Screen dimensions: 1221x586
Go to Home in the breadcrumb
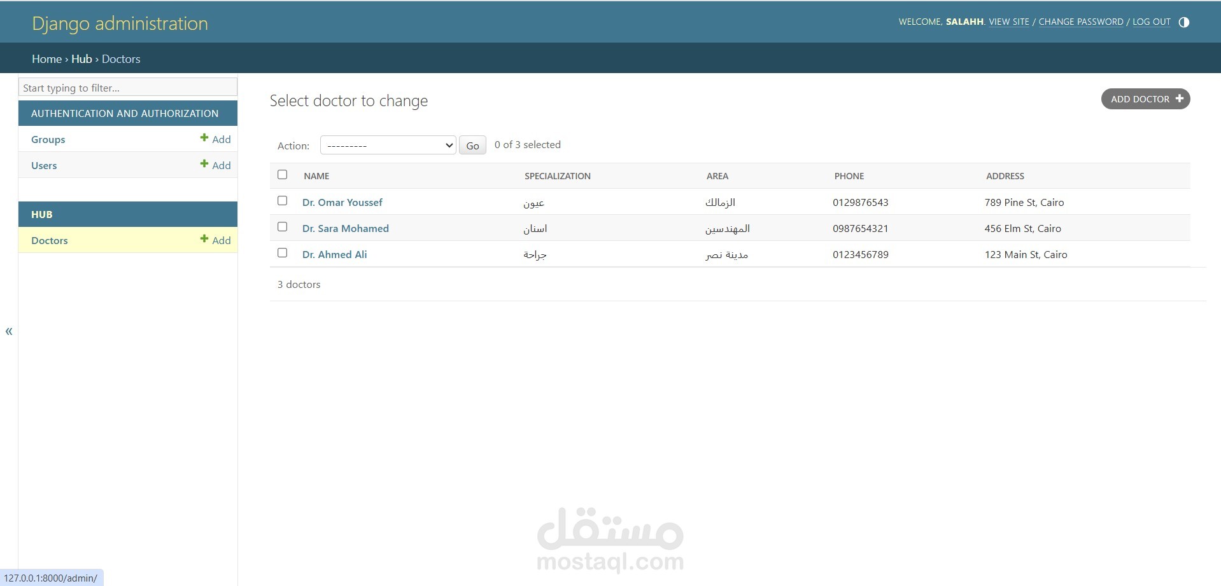(x=46, y=58)
